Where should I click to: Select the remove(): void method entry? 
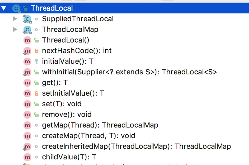point(67,114)
